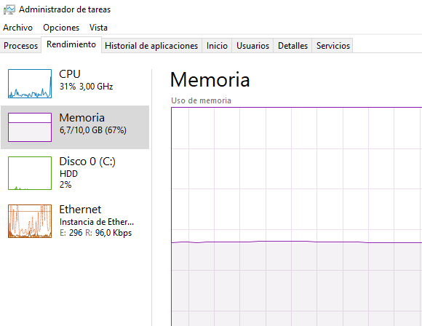Open the Vista menu
The height and width of the screenshot is (326, 422).
coord(98,28)
